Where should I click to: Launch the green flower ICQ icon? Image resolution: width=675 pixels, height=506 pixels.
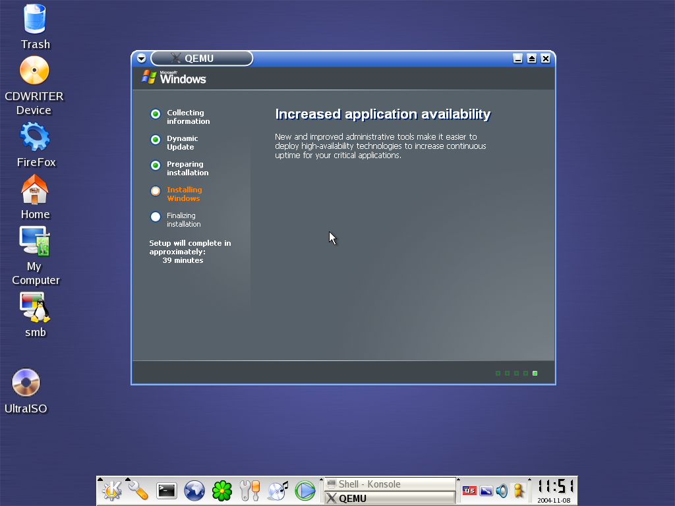222,490
